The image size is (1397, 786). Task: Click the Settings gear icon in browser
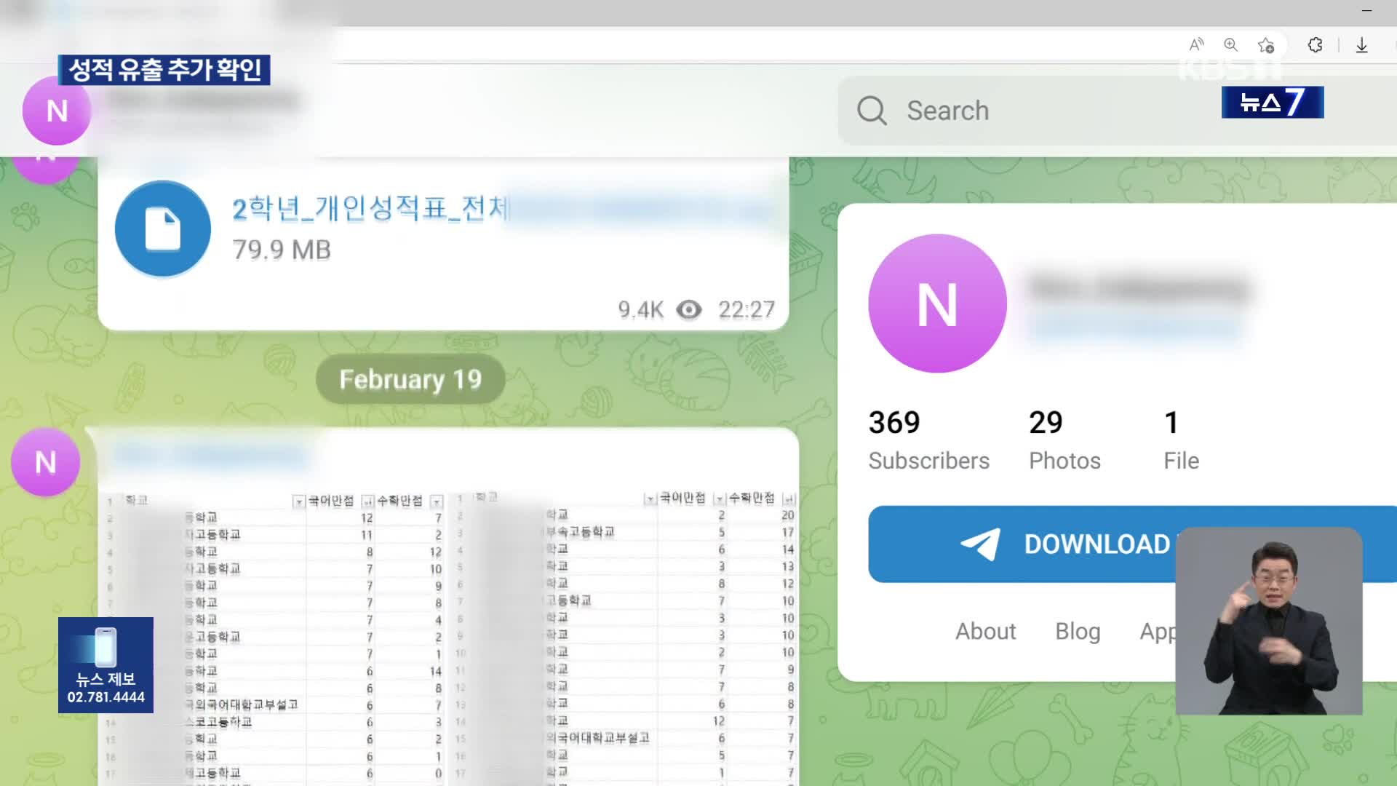click(x=1315, y=45)
